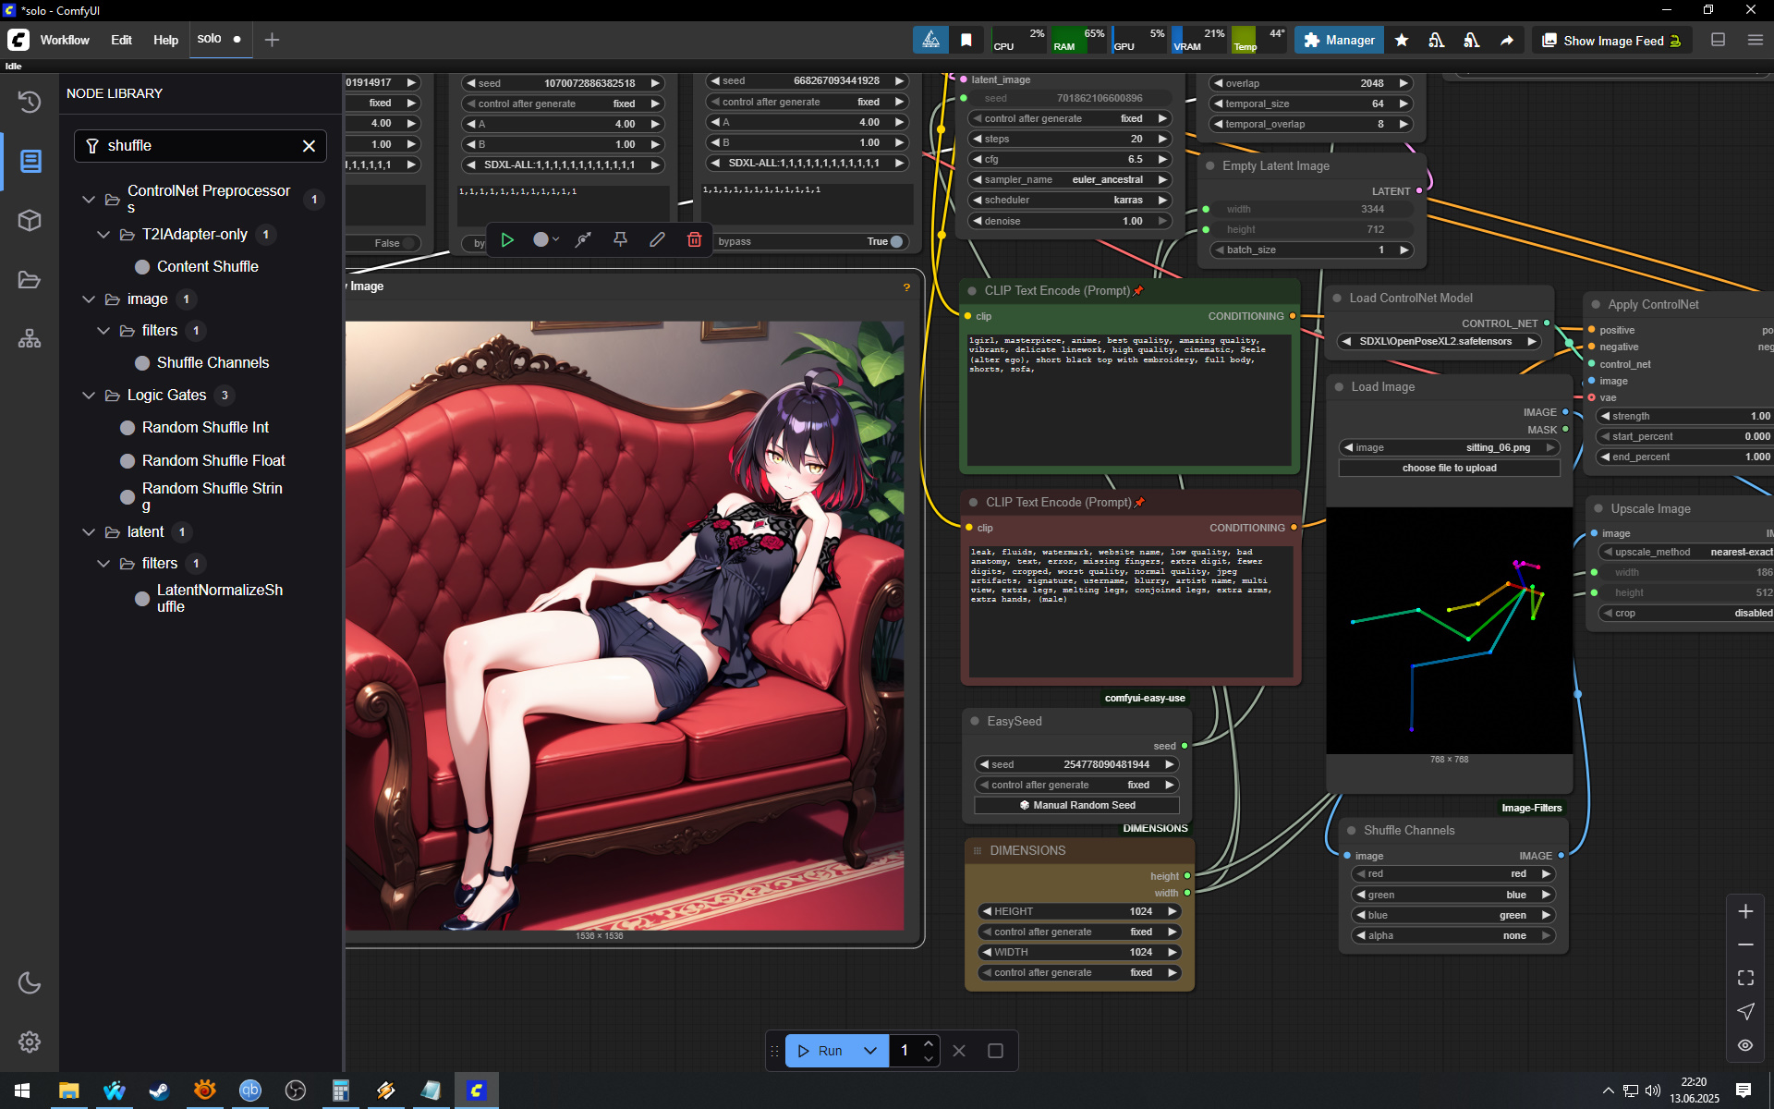The image size is (1774, 1109).
Task: Edit selected node with pencil icon
Action: click(x=657, y=240)
